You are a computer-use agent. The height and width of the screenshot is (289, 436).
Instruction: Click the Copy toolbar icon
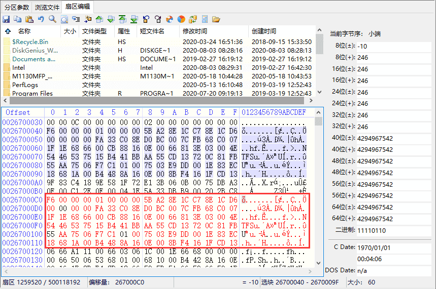[18, 19]
